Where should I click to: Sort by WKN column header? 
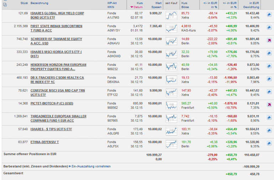111,7
